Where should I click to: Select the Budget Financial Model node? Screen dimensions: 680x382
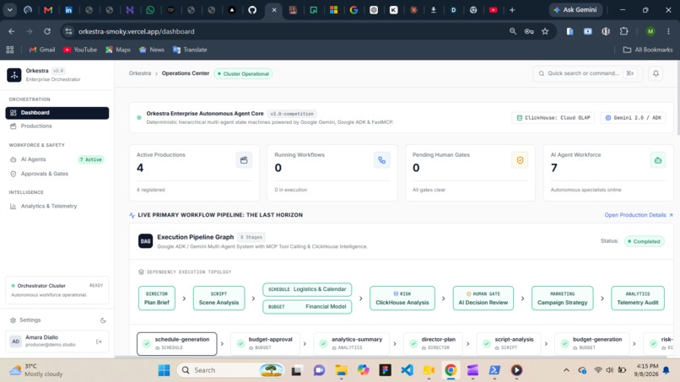(307, 307)
